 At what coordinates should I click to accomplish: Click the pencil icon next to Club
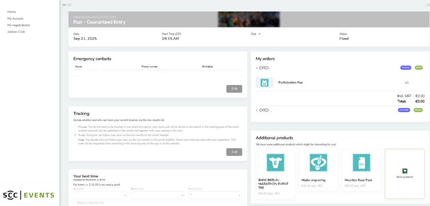pos(260,34)
